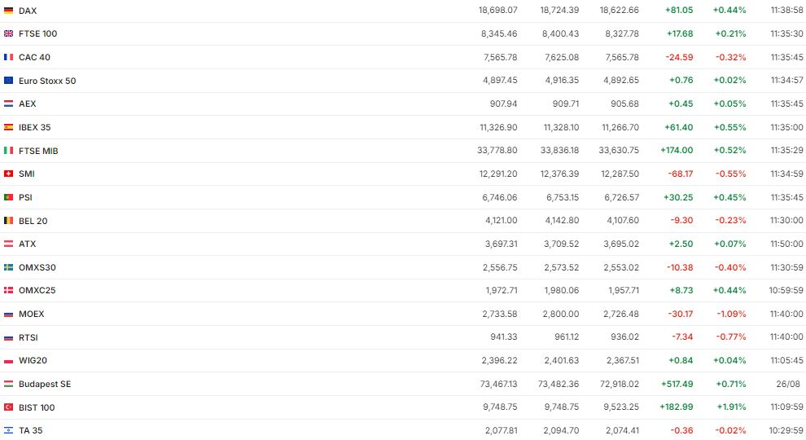This screenshot has width=806, height=440.
Task: Open the FTSE MIB index page
Action: click(x=38, y=151)
